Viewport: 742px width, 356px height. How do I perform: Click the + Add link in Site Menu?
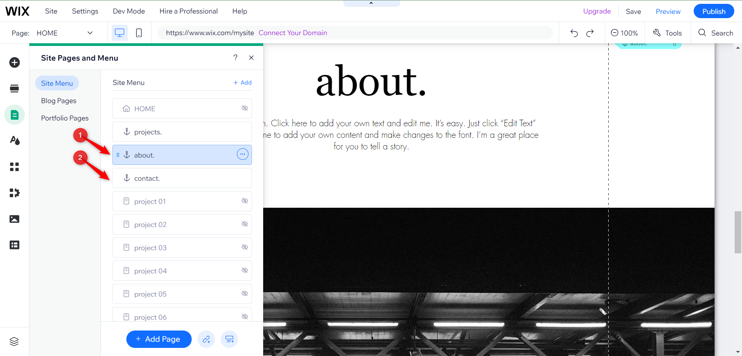(x=243, y=83)
